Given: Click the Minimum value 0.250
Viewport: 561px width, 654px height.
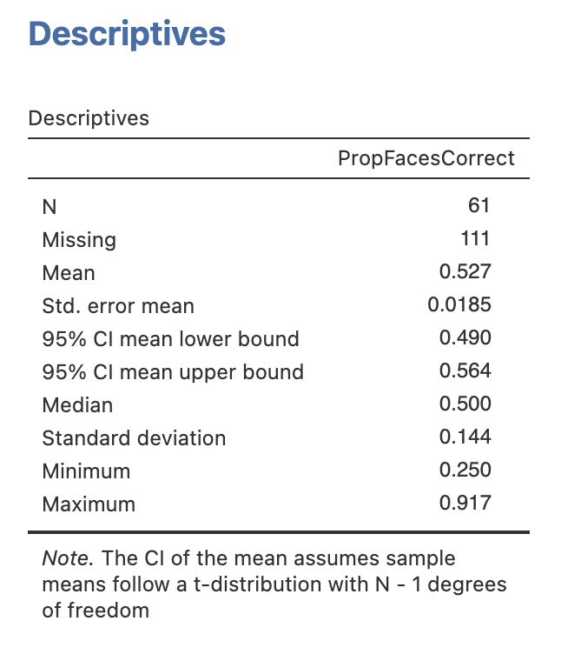Looking at the screenshot, I should click(x=465, y=470).
